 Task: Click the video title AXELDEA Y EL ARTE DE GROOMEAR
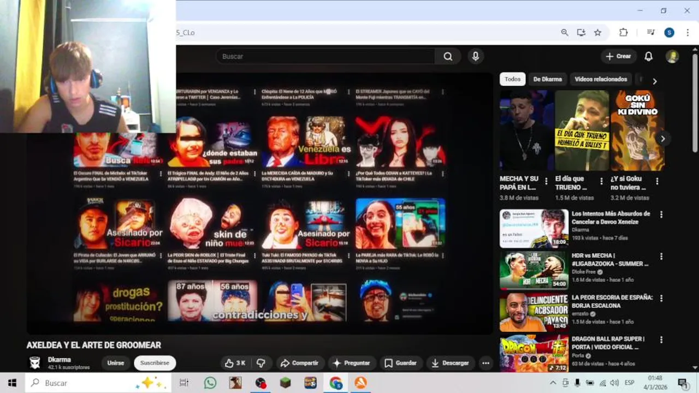tap(94, 345)
